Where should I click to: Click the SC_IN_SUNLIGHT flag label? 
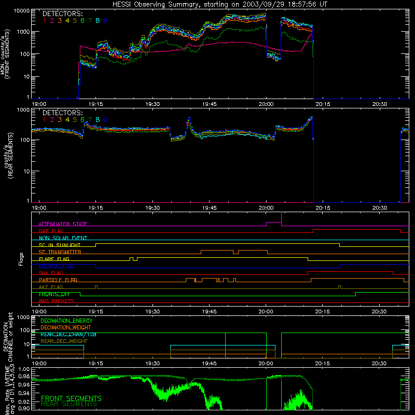60,245
